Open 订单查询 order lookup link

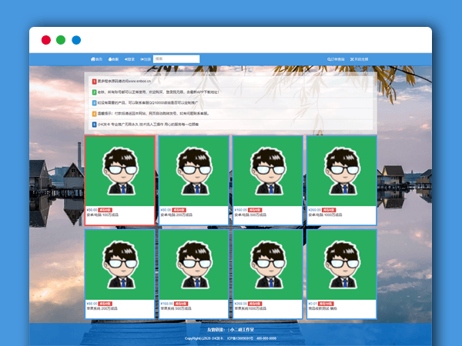(337, 58)
